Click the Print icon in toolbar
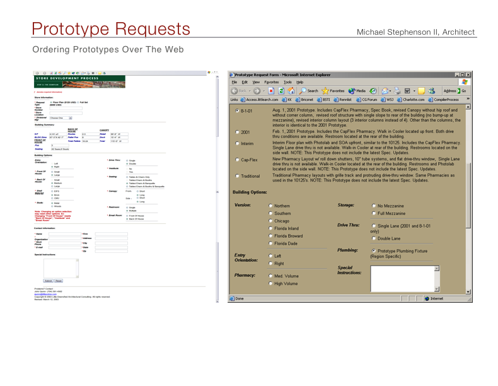Viewport: 498px width, 386px height. (x=397, y=90)
